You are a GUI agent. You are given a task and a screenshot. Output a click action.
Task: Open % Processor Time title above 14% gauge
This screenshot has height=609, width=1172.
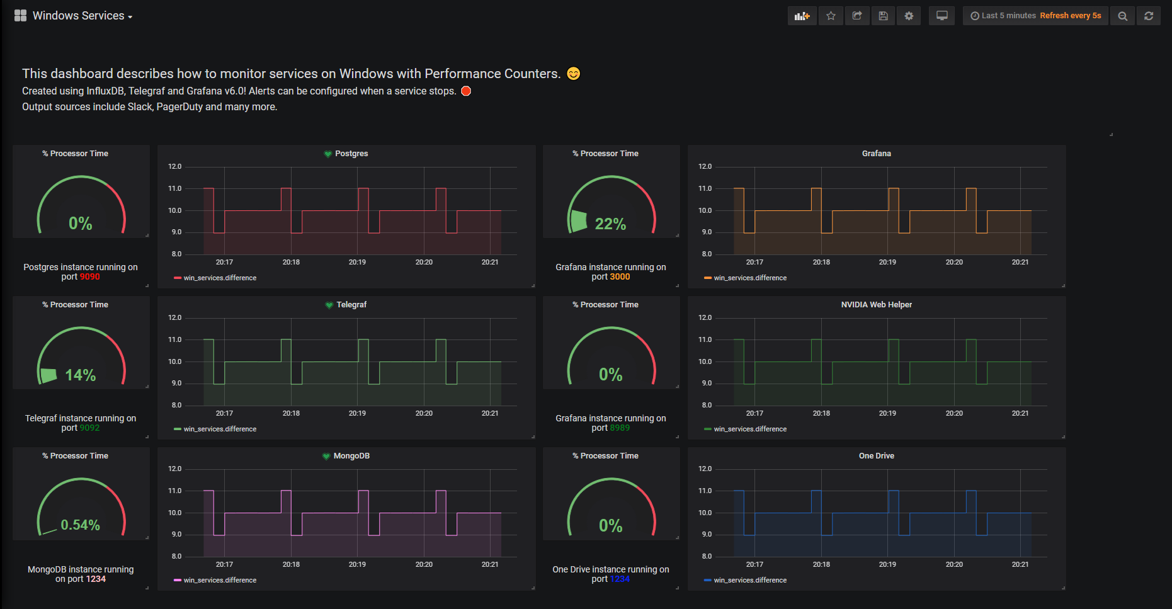75,305
